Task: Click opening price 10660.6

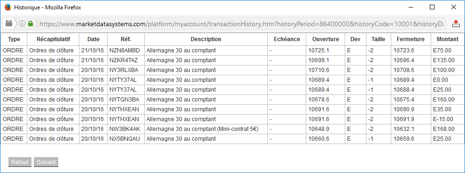Action: [x=319, y=139]
